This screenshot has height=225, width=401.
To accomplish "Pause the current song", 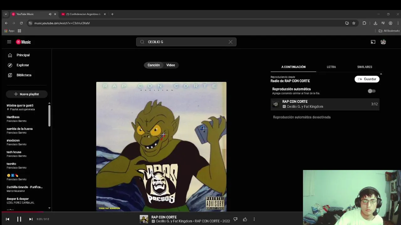I will pos(19,219).
